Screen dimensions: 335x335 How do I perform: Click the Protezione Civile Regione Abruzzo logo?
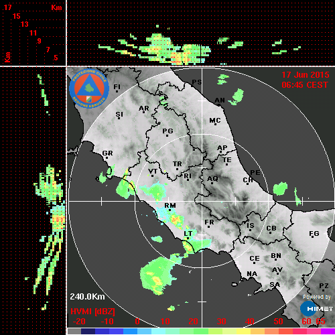(89, 88)
